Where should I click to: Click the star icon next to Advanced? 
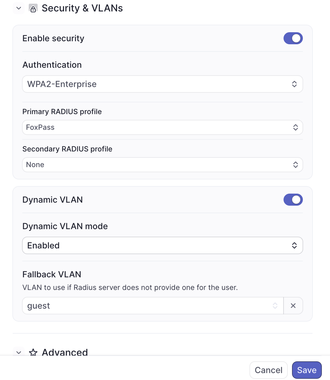33,352
